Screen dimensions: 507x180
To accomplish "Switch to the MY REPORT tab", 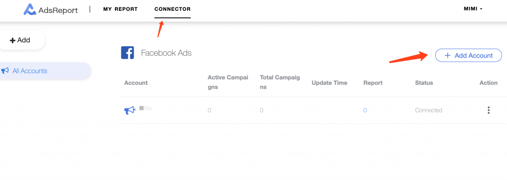I will (120, 9).
